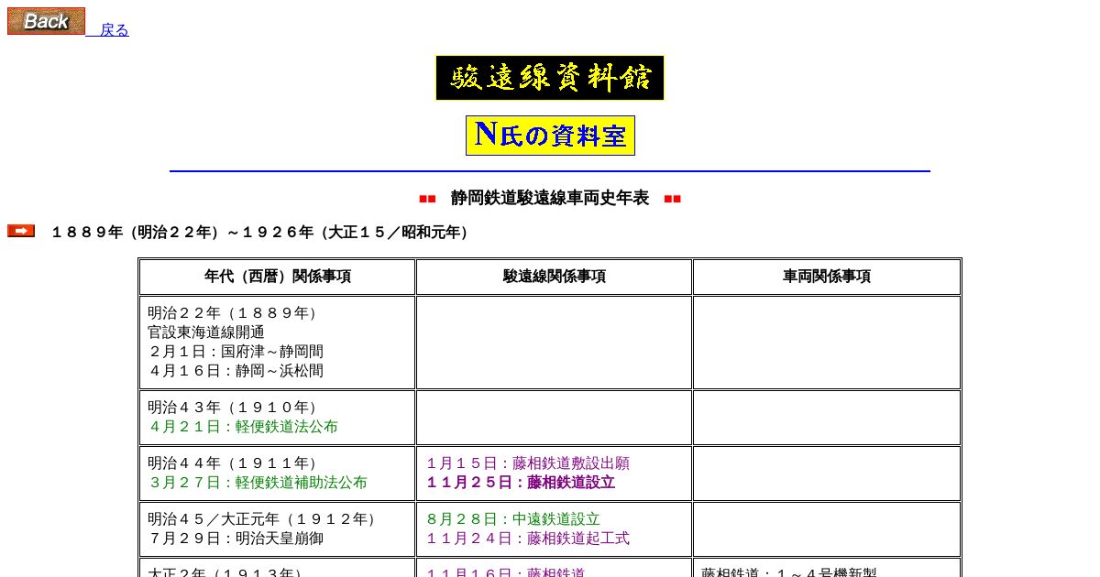1100x577 pixels.
Task: Click the orange arrow icon beside 1889年
Action: click(x=21, y=231)
